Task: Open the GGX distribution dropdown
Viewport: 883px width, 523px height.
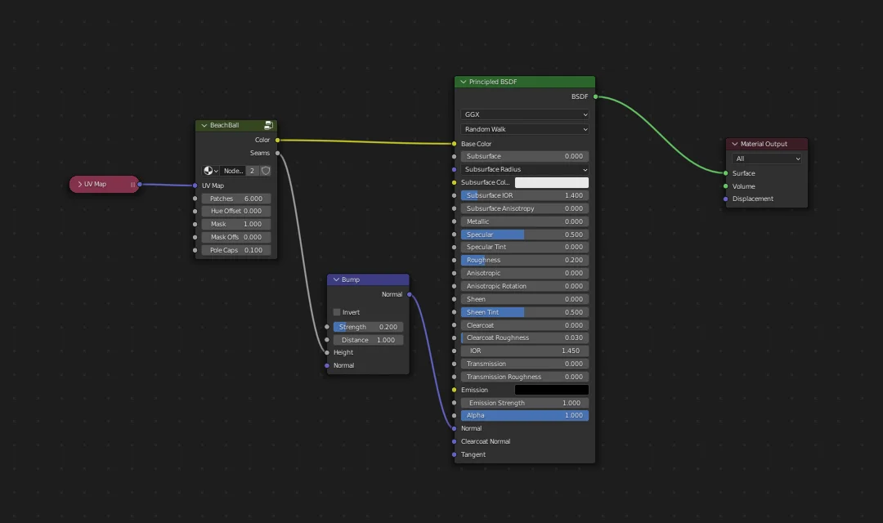Action: coord(525,114)
